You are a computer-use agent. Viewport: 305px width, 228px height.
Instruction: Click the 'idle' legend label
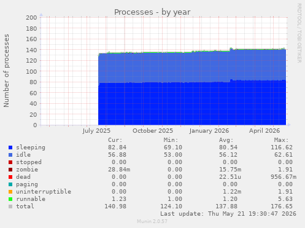[23, 155]
